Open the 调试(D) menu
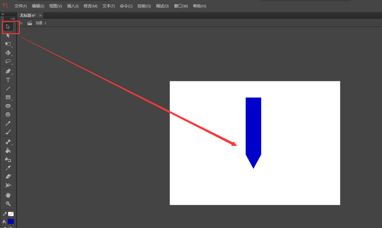 point(162,6)
